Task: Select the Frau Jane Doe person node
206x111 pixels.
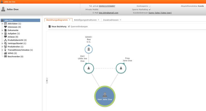Action: click(x=121, y=68)
